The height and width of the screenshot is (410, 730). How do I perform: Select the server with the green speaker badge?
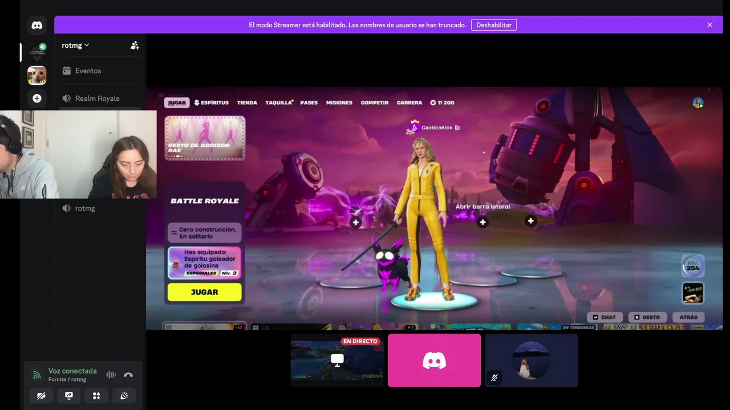coord(37,51)
